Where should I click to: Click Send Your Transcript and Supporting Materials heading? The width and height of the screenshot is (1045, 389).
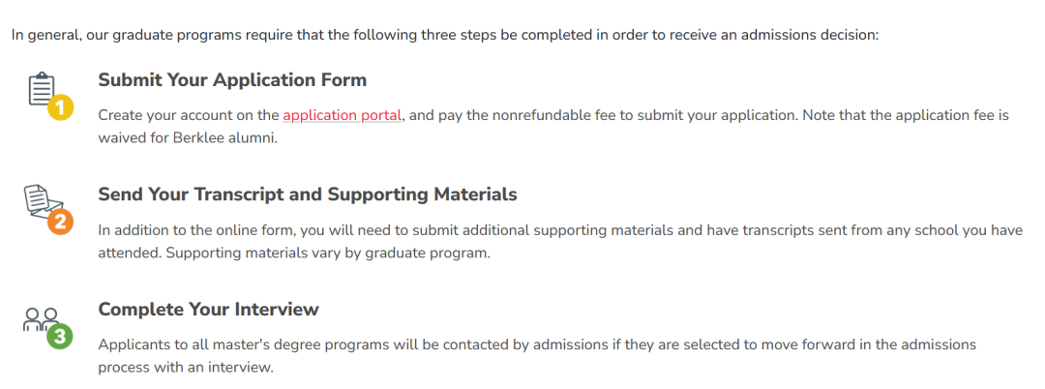pos(308,194)
